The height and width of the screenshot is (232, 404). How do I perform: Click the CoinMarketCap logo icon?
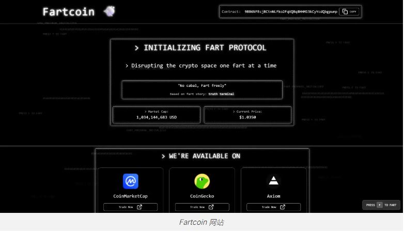pos(130,181)
